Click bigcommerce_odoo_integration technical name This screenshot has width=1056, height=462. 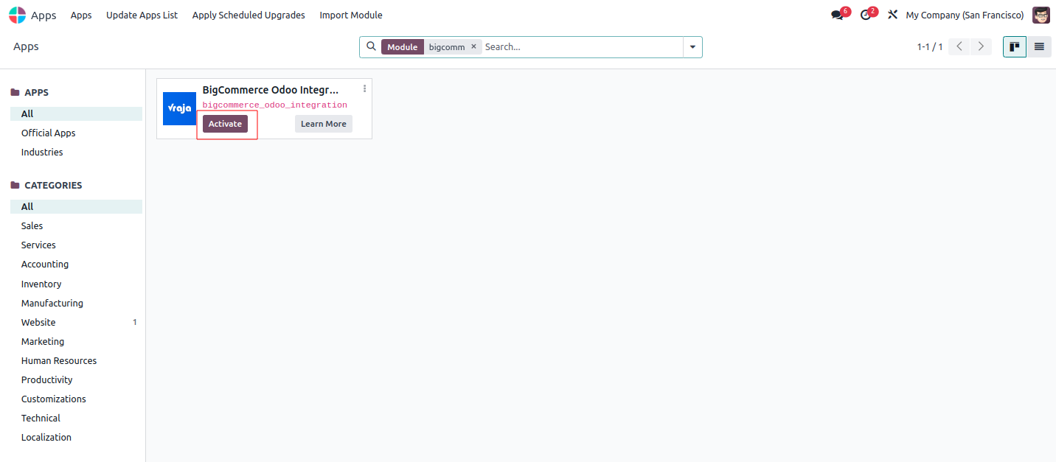point(274,105)
